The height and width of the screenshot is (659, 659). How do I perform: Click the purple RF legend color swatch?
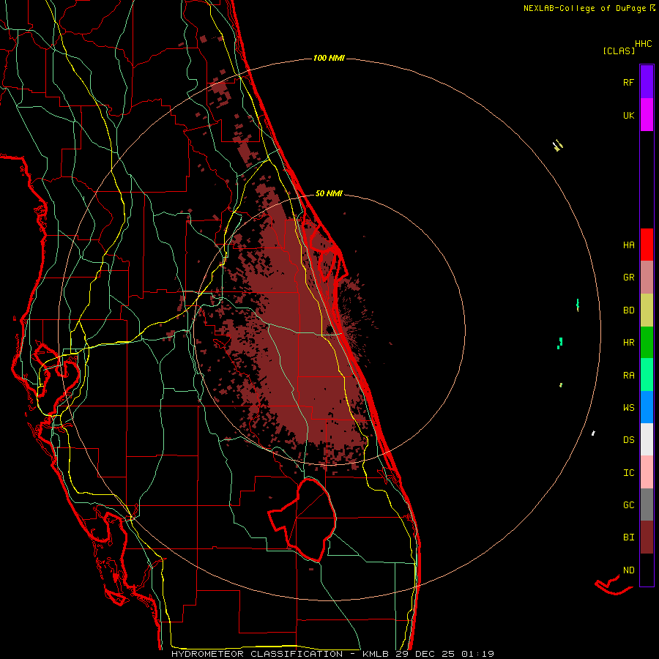click(x=647, y=82)
